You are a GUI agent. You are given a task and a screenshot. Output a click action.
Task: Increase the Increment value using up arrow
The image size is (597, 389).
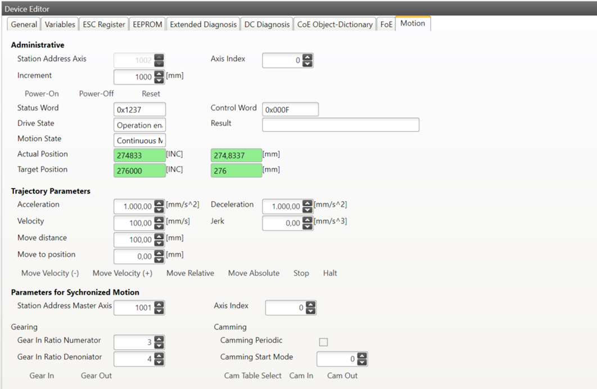(x=159, y=74)
